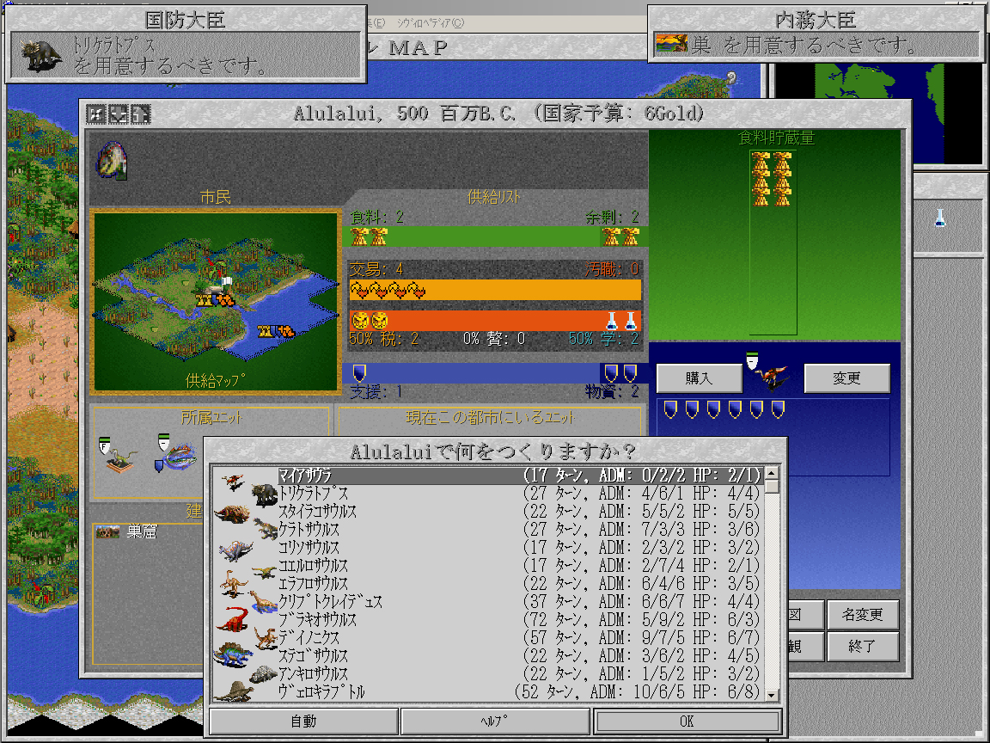
Task: Click the blue shield production bar
Action: [495, 372]
